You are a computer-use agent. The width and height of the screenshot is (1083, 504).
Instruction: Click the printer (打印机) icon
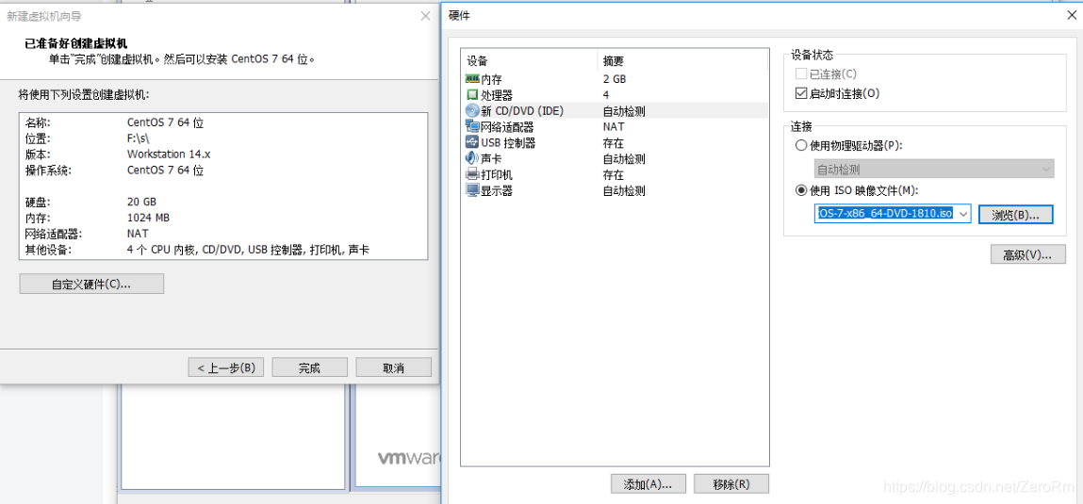[x=472, y=174]
